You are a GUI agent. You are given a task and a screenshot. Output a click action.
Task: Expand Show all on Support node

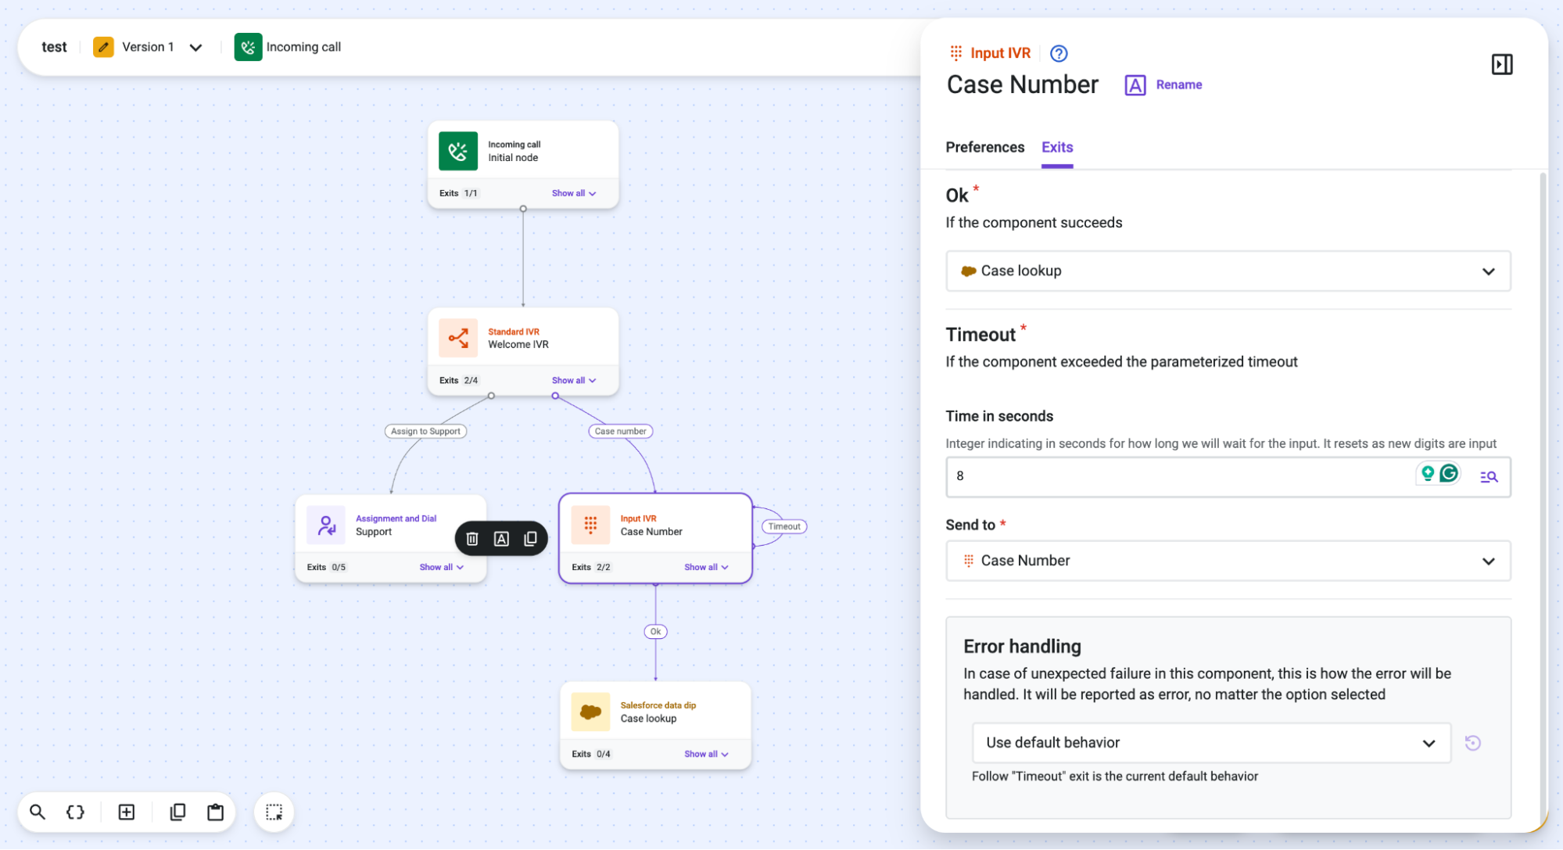click(x=441, y=567)
